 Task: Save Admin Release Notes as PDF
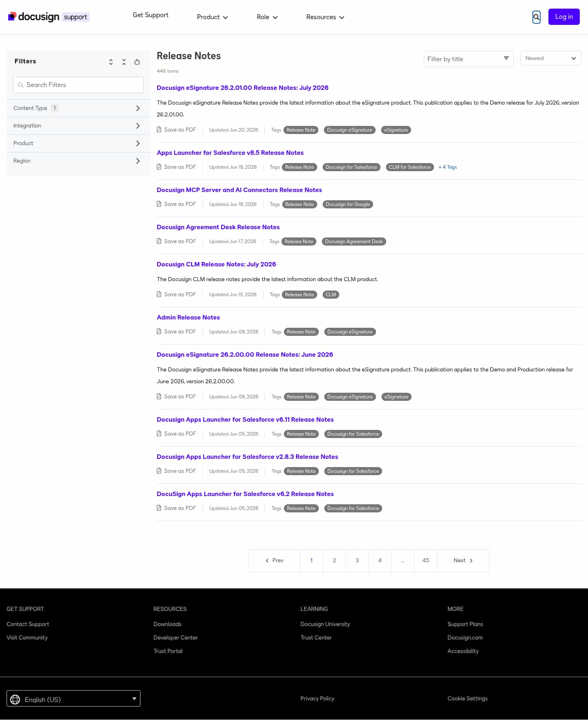click(x=176, y=332)
